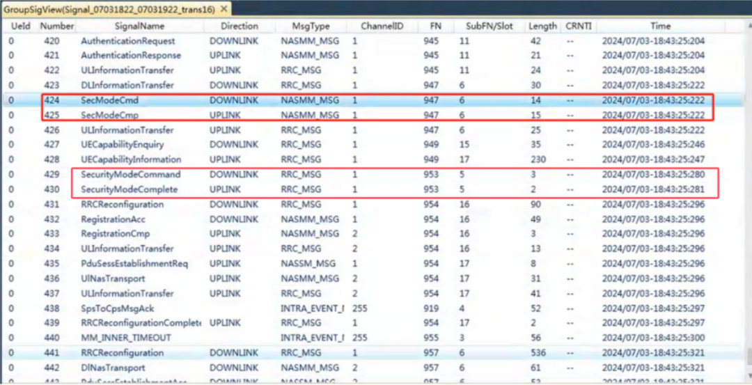
Task: Click the FN column header
Action: coord(435,26)
